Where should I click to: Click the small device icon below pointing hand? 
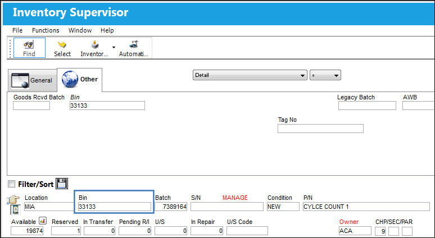[x=15, y=209]
